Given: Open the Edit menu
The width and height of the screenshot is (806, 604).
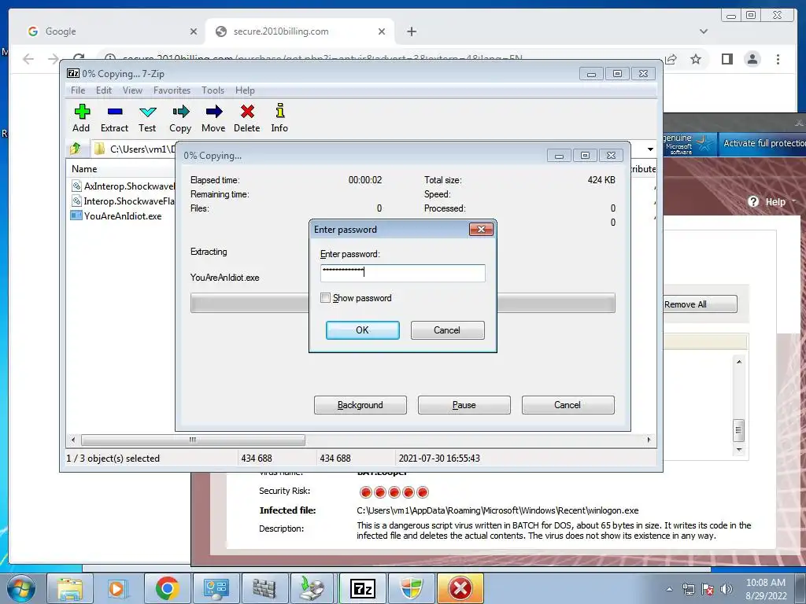Looking at the screenshot, I should pyautogui.click(x=104, y=90).
